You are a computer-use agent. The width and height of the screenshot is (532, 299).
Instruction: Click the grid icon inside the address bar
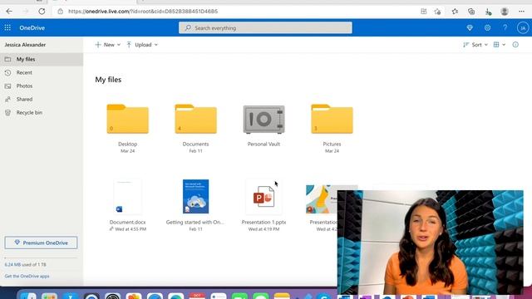coord(423,11)
